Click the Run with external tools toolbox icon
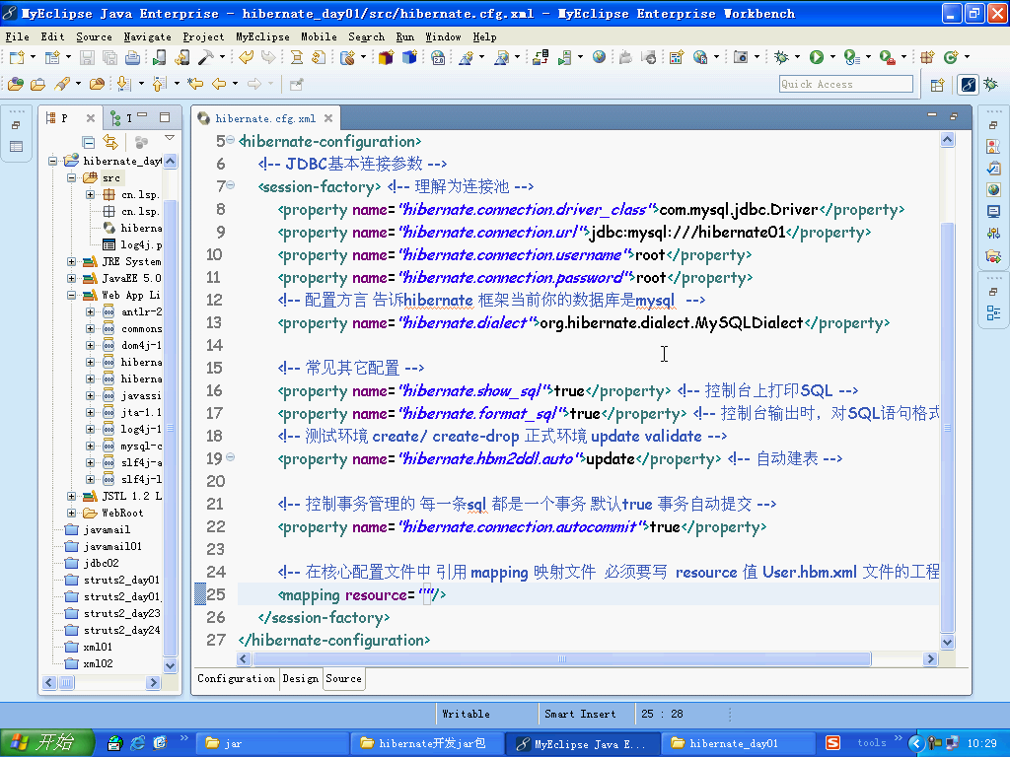The width and height of the screenshot is (1010, 757). [887, 58]
